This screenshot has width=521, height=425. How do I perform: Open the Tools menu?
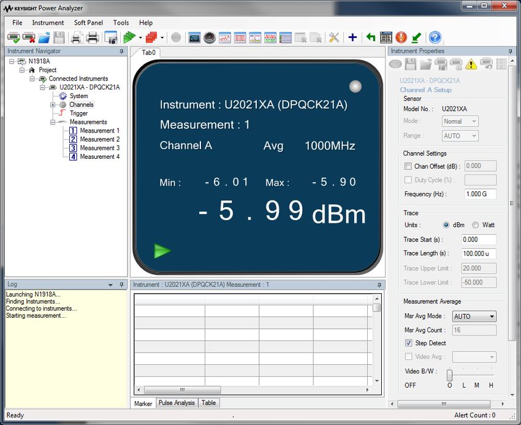point(121,23)
